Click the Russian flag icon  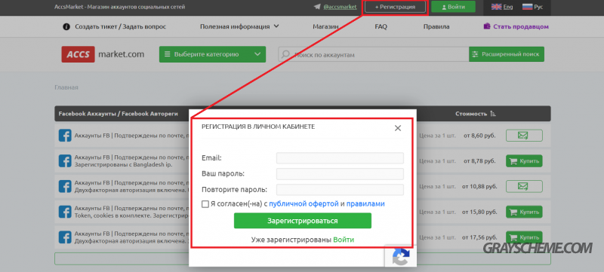[x=527, y=7]
